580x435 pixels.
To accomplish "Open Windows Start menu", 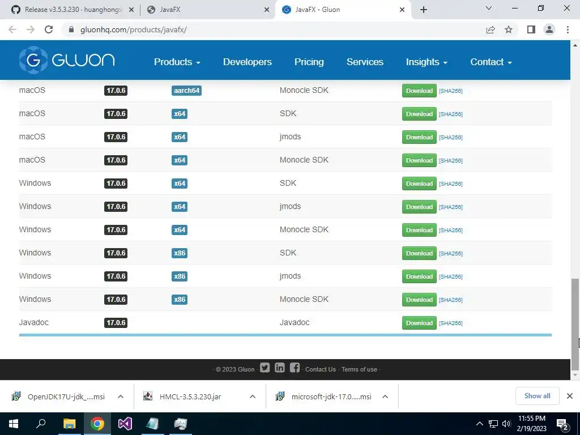I will click(x=14, y=424).
